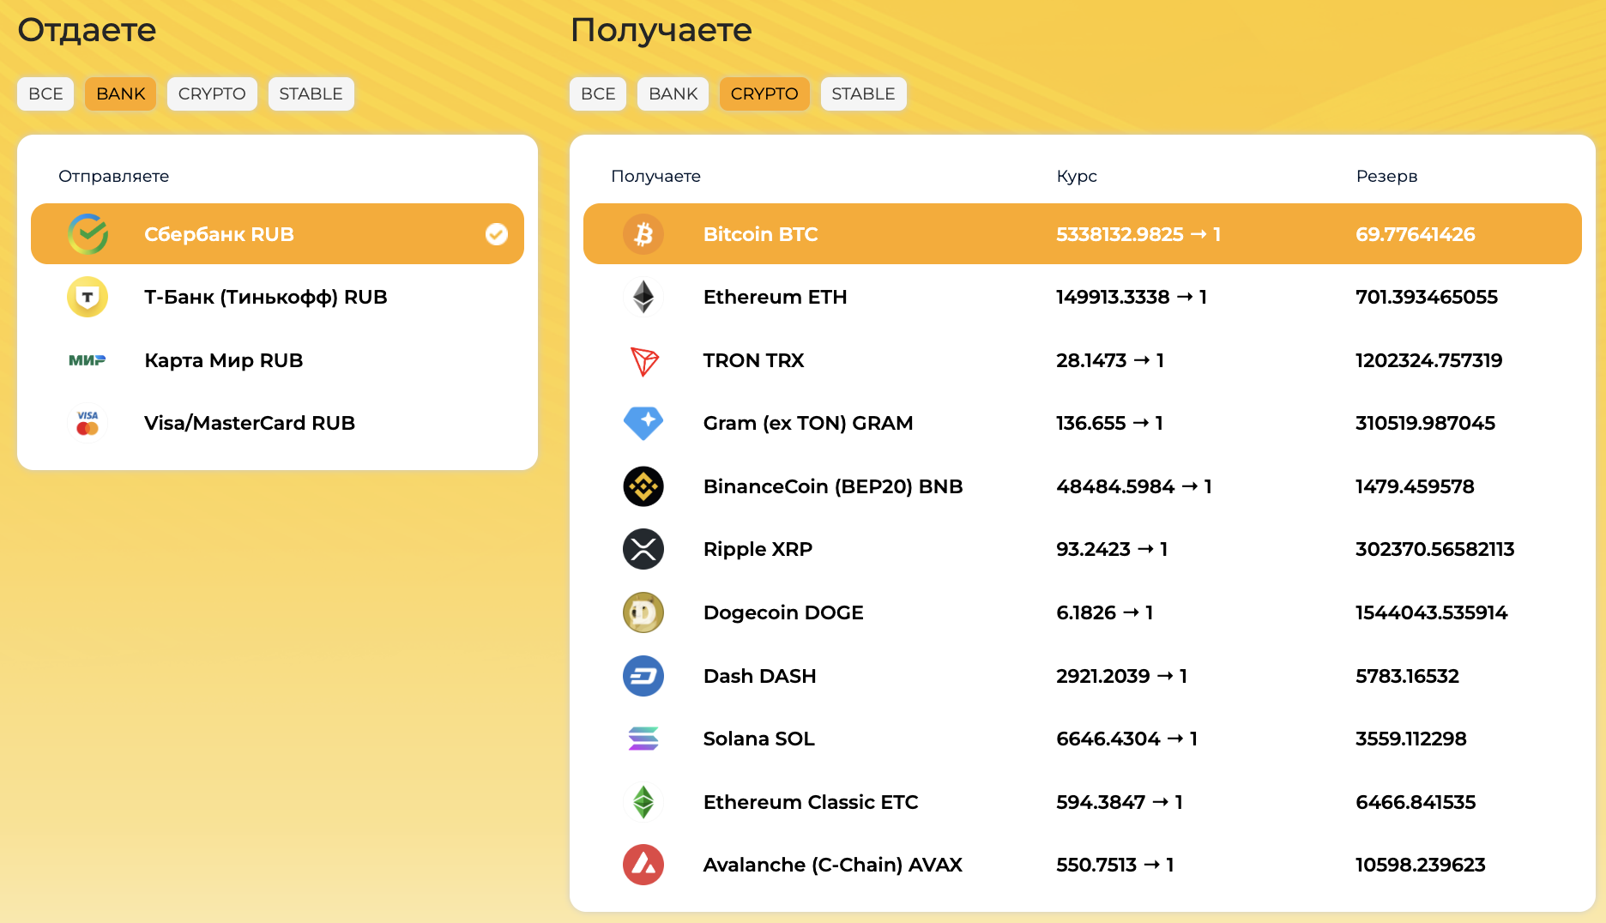This screenshot has width=1606, height=923.
Task: Click the T-Bank yellow shield icon
Action: [88, 297]
